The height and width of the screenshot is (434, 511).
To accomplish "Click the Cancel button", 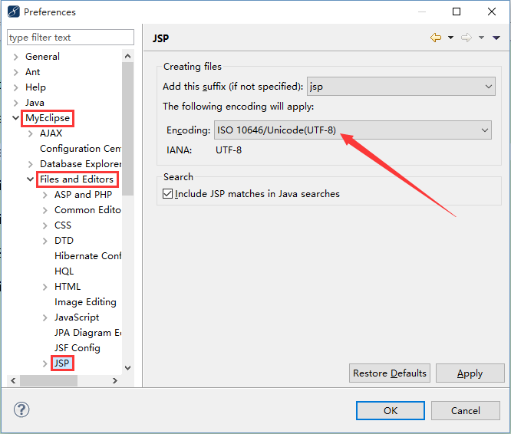I will pos(466,410).
